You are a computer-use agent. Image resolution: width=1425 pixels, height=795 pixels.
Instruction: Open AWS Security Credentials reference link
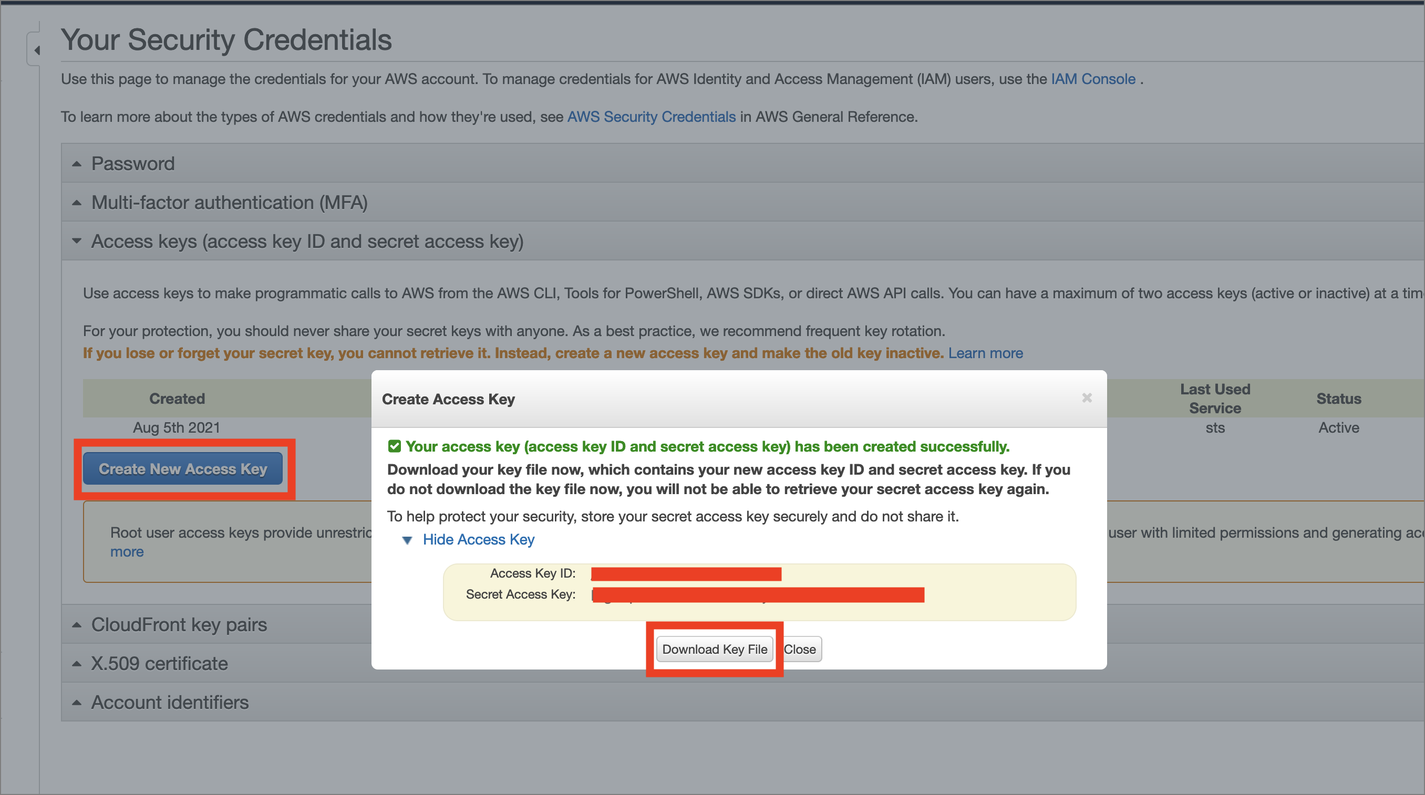pos(651,117)
